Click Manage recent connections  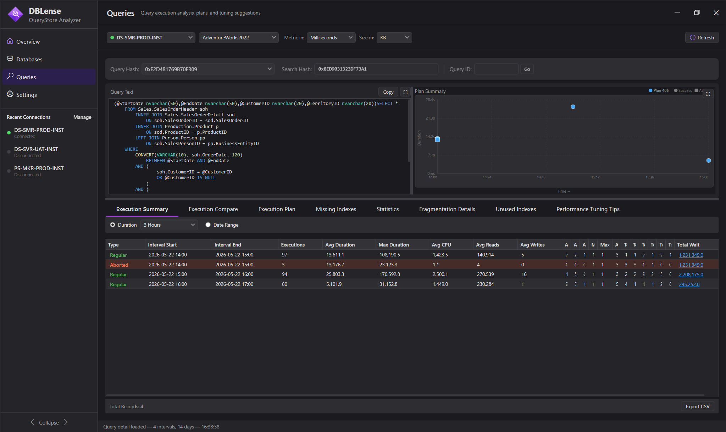[82, 117]
